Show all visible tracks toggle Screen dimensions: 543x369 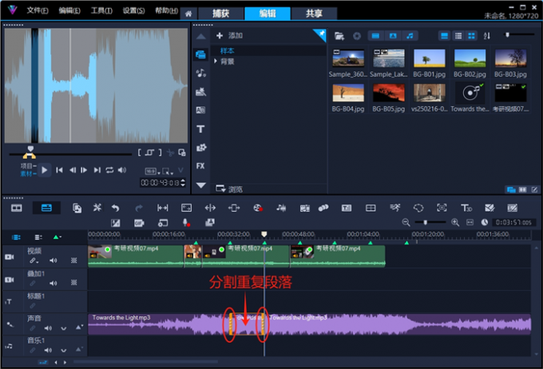click(x=16, y=237)
